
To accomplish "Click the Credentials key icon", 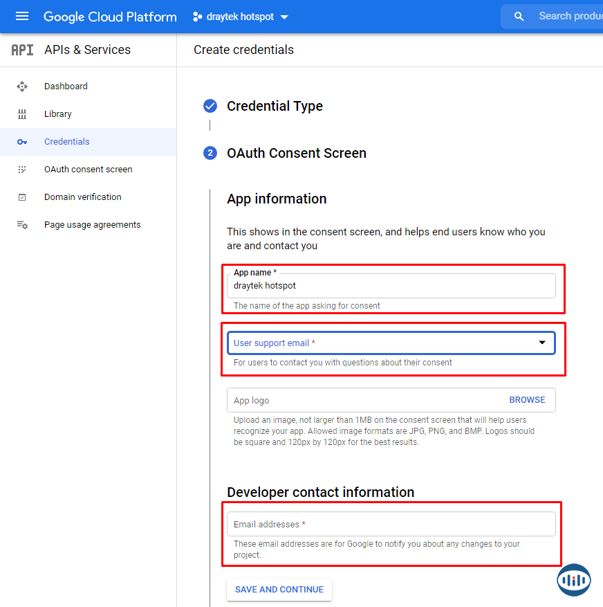I will (x=22, y=142).
